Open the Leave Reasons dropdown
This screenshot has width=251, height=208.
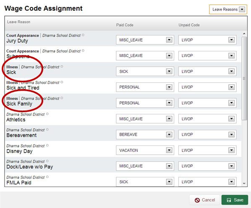click(x=228, y=9)
